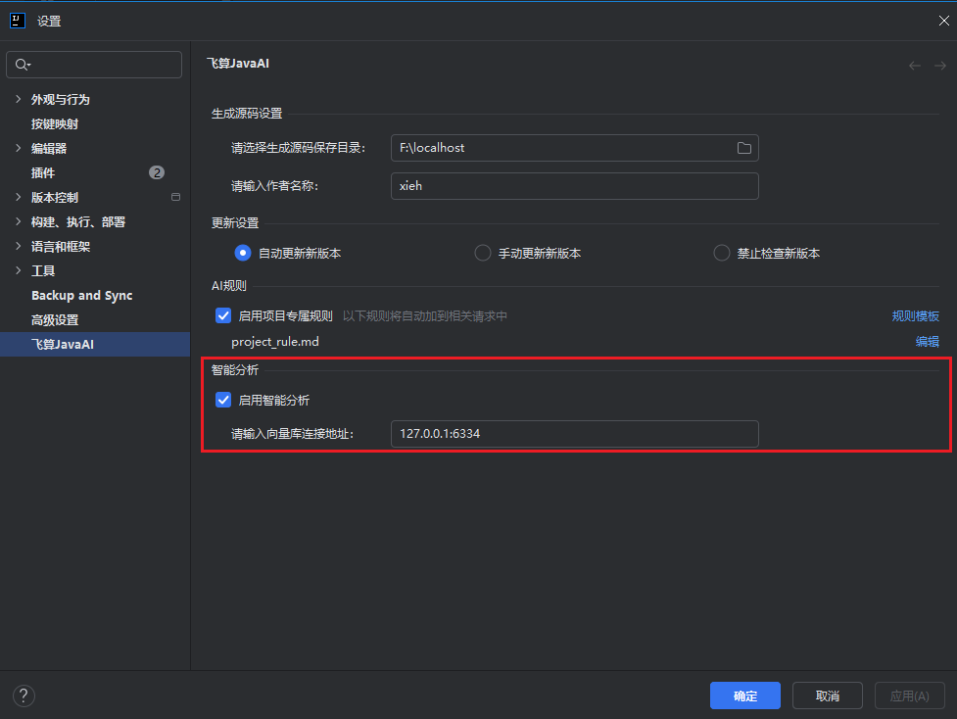The height and width of the screenshot is (719, 957).
Task: Click the IntelliJ IDEA logo icon
Action: [x=17, y=21]
